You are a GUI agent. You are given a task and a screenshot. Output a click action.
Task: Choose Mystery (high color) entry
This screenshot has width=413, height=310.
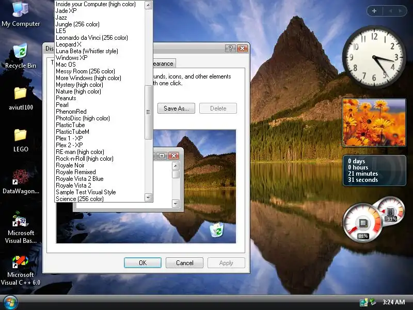[x=100, y=85]
